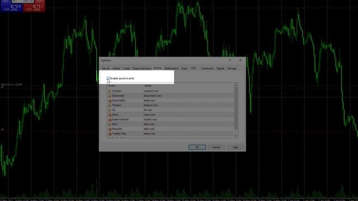358x201 pixels.
Task: Click the question mark help icon in title bar
Action: coord(230,60)
